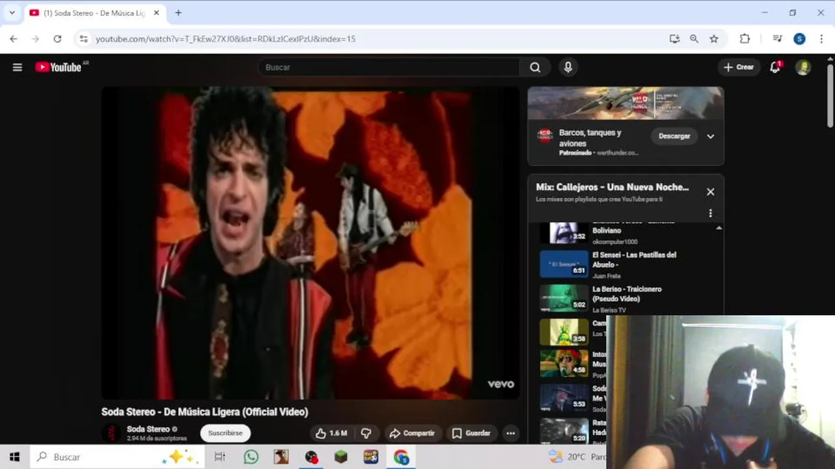Image resolution: width=835 pixels, height=469 pixels.
Task: Click the address bar URL
Action: [226, 39]
